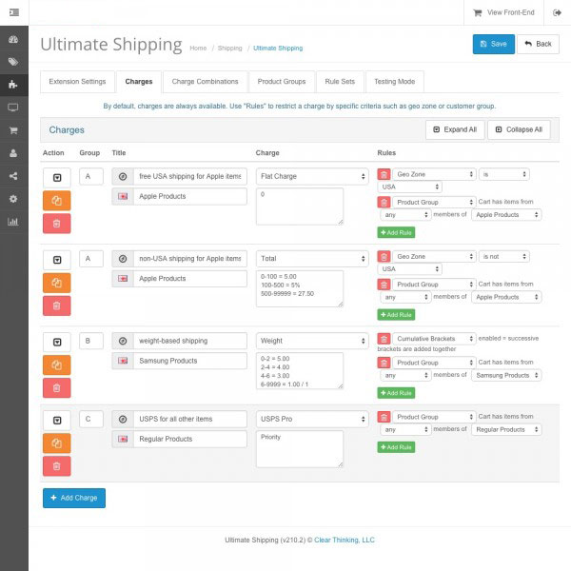Copy the weight-based shipping charge
Image resolution: width=571 pixels, height=571 pixels.
(56, 364)
